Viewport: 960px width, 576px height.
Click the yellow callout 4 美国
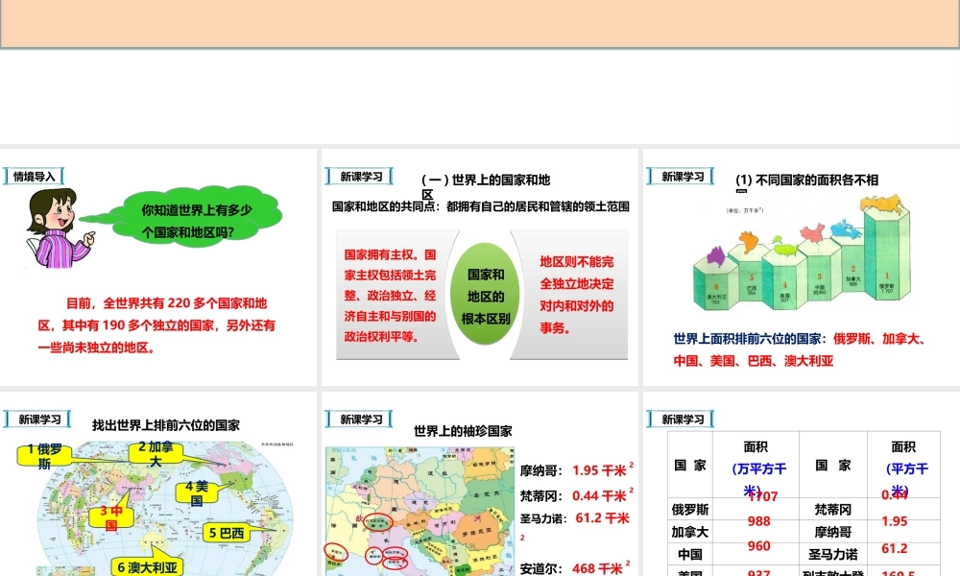[x=197, y=493]
